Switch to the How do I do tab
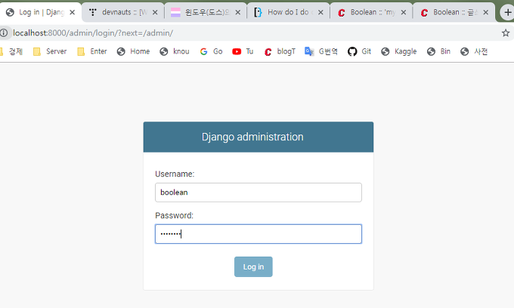Viewport: 514px width, 308px height. [x=289, y=12]
